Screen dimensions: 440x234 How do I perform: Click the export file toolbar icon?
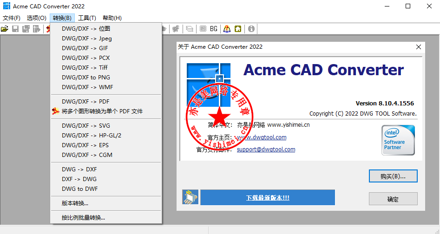coord(37,29)
